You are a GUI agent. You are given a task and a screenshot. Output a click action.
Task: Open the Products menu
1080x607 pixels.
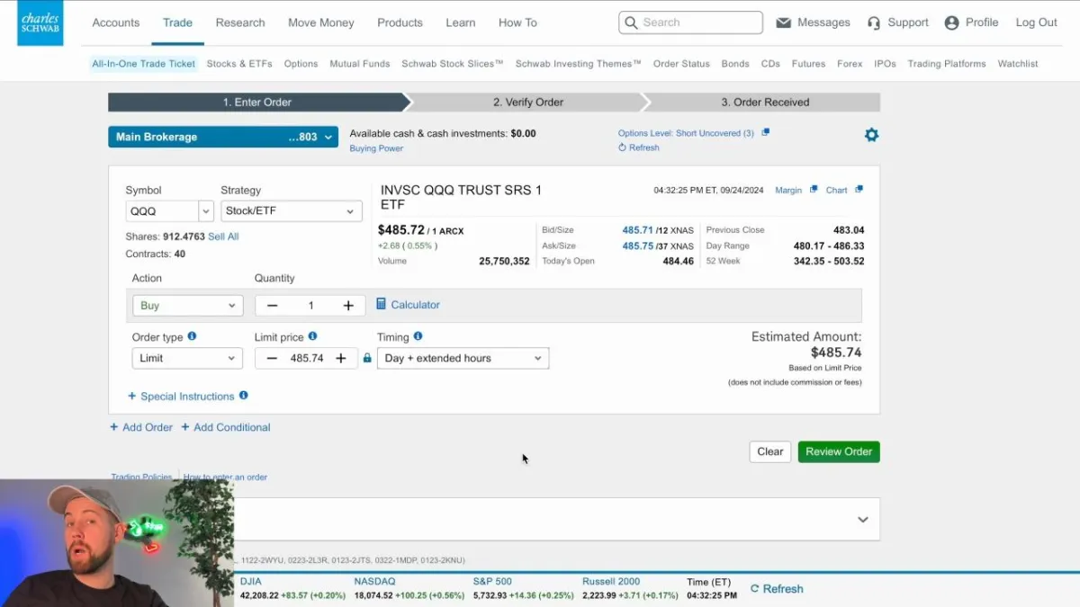[400, 22]
